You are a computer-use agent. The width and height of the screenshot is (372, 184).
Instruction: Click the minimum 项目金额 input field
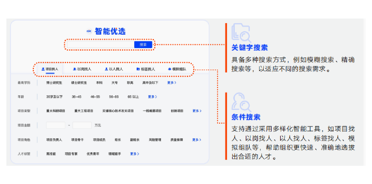click(x=56, y=125)
